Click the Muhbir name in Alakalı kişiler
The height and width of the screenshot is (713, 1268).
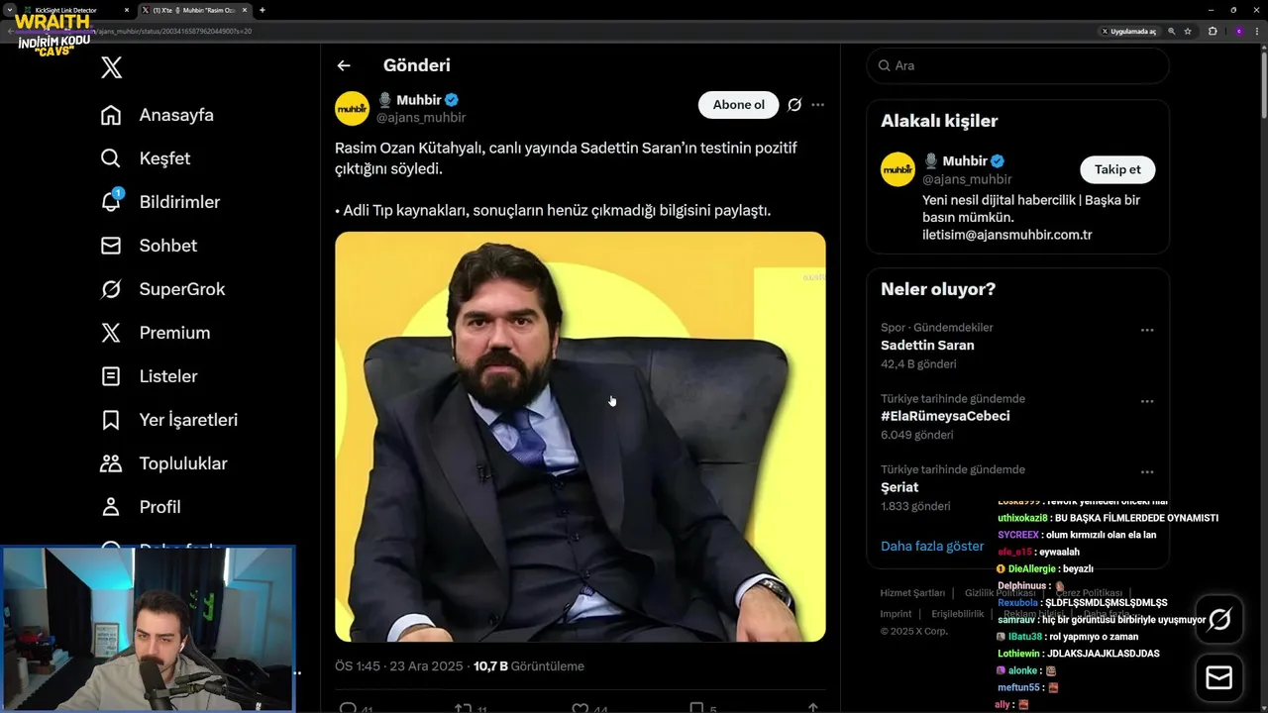click(x=964, y=160)
